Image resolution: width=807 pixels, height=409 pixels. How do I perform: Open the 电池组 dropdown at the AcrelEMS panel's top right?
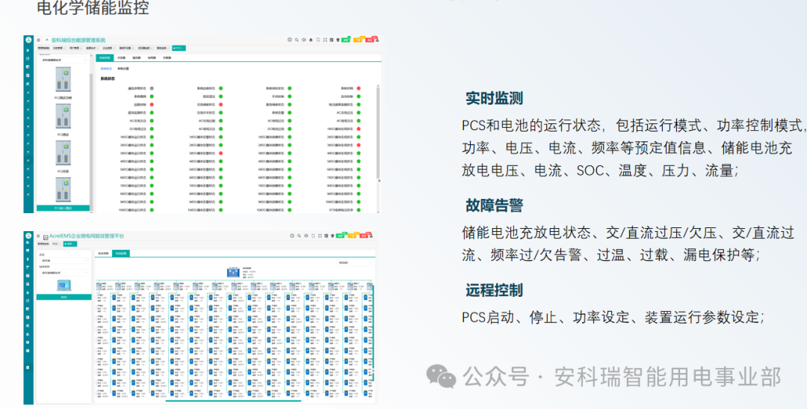tap(355, 262)
